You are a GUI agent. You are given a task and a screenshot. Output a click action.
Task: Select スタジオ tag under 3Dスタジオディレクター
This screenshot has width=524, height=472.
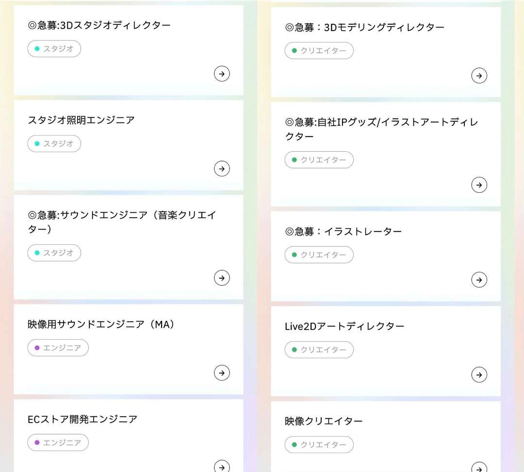(54, 48)
